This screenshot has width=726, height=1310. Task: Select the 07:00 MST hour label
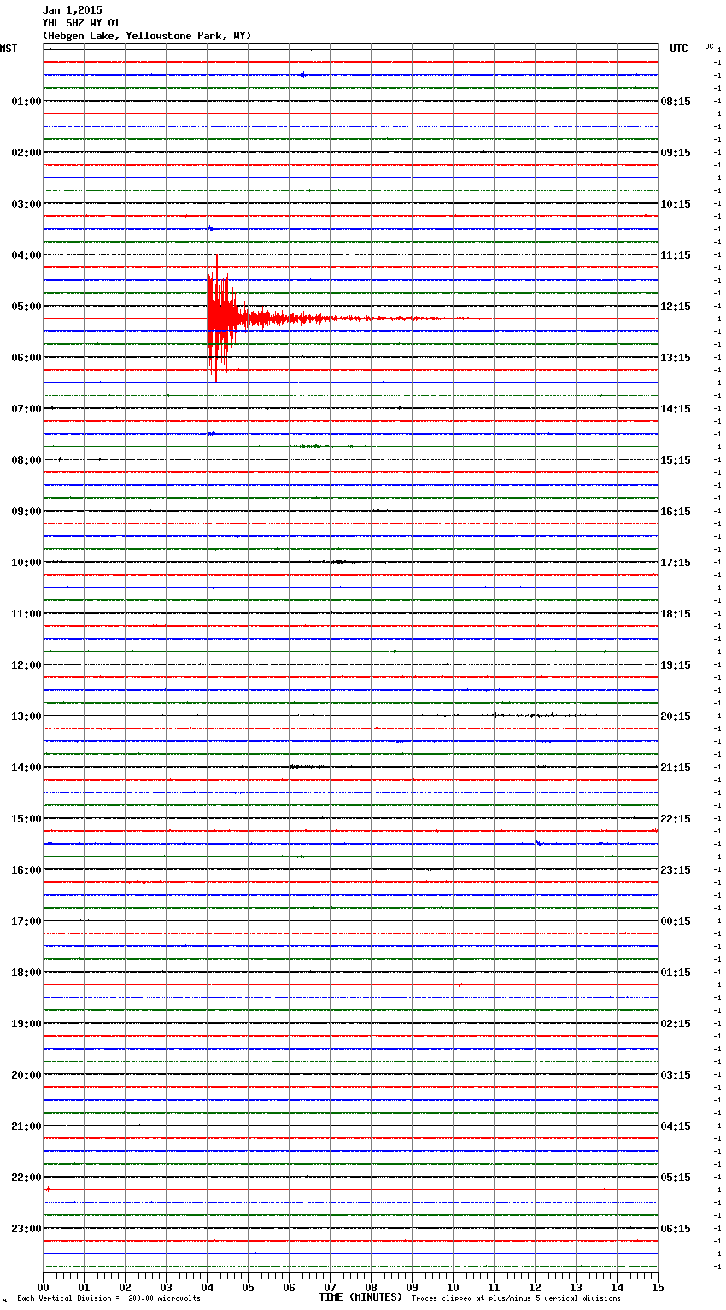(26, 409)
